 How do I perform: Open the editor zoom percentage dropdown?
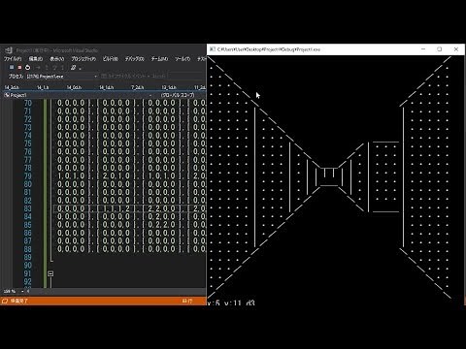[x=14, y=291]
